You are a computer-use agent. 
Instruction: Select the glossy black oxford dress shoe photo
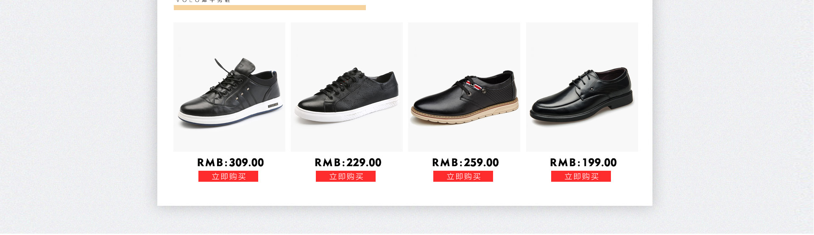pos(582,87)
